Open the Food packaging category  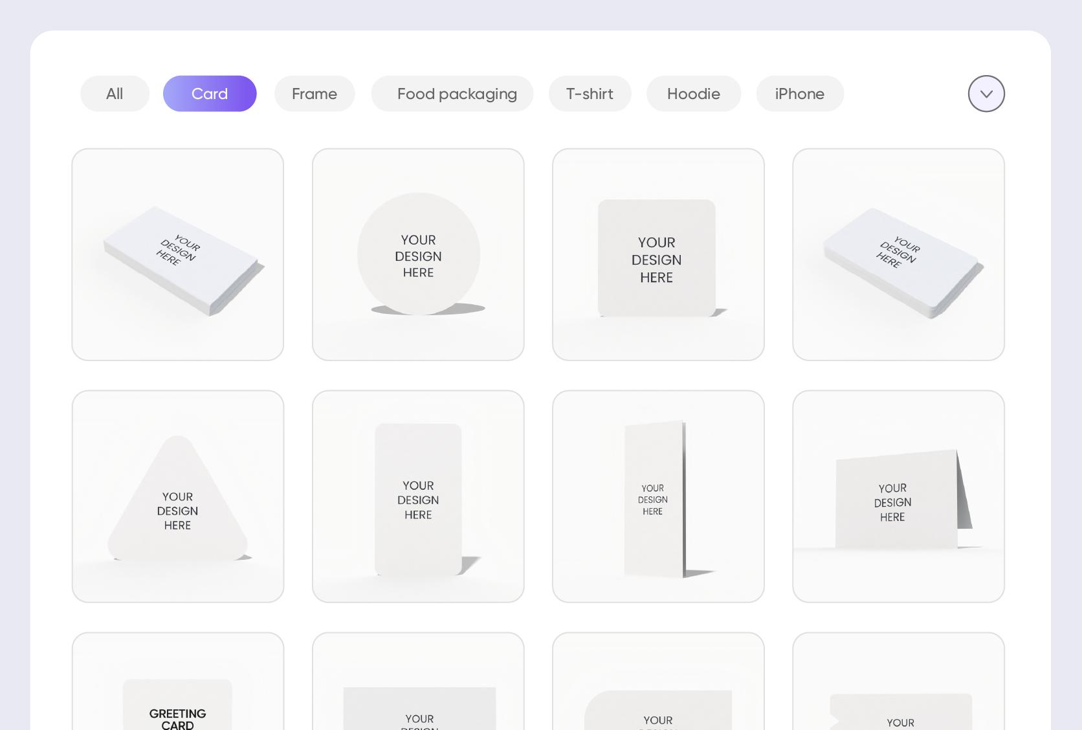coord(452,94)
